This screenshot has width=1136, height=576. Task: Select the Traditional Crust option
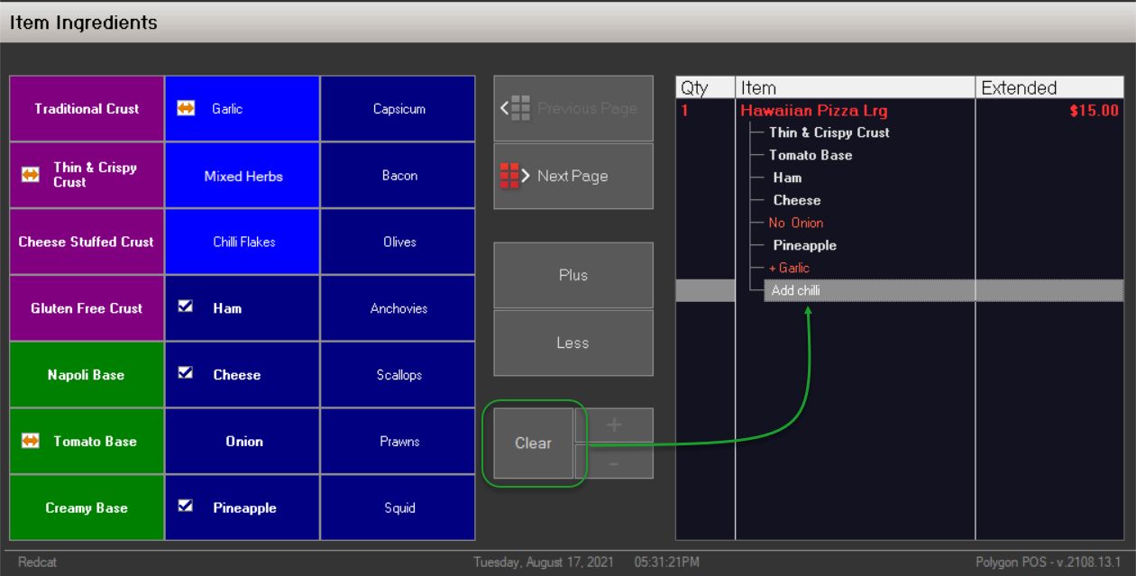(x=87, y=109)
